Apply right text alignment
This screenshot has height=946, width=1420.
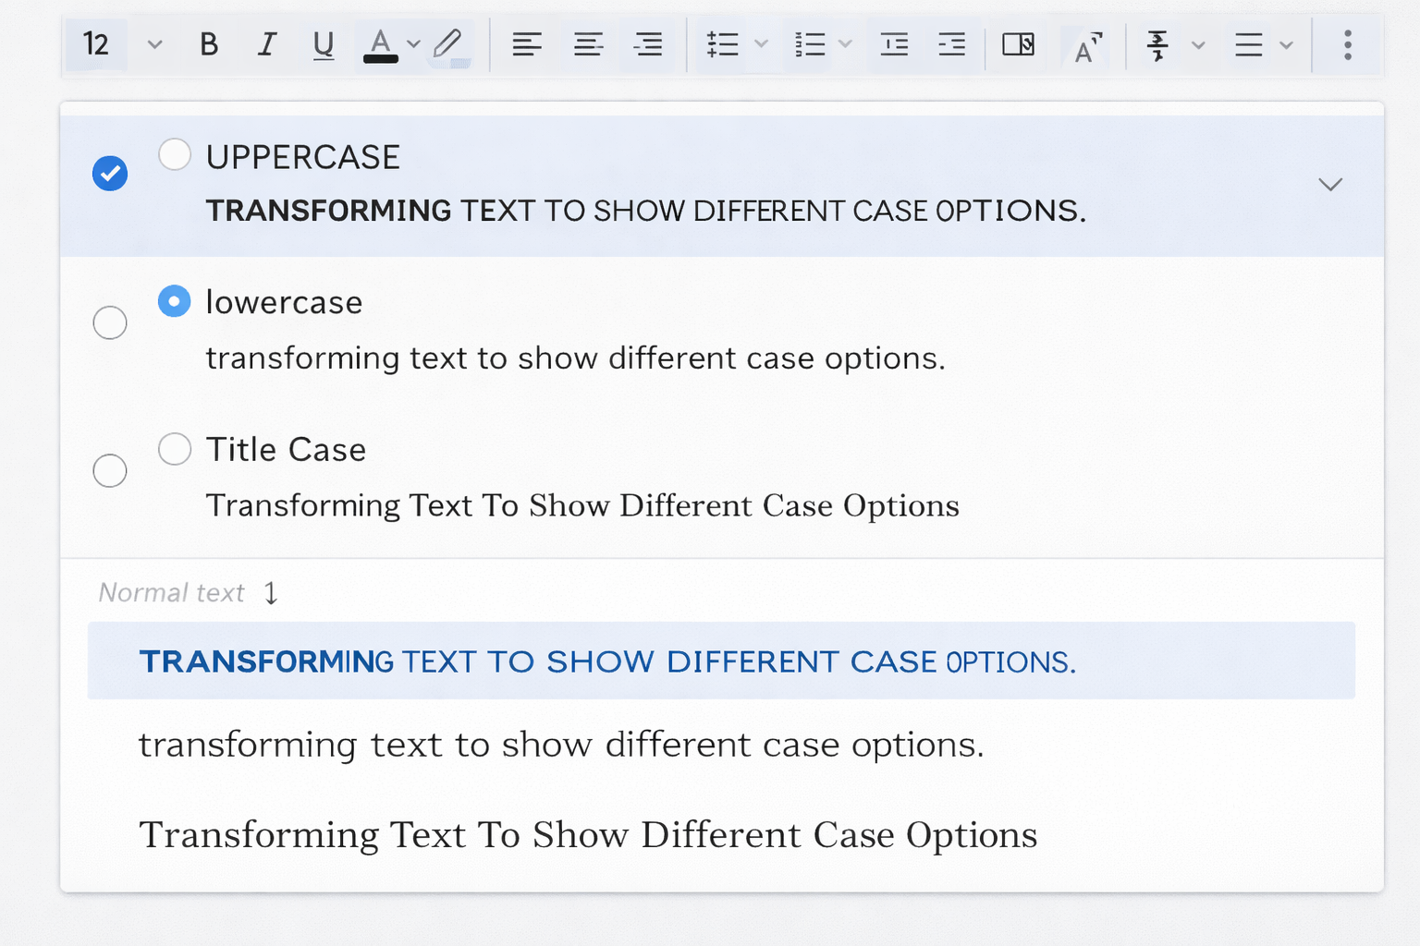coord(648,44)
